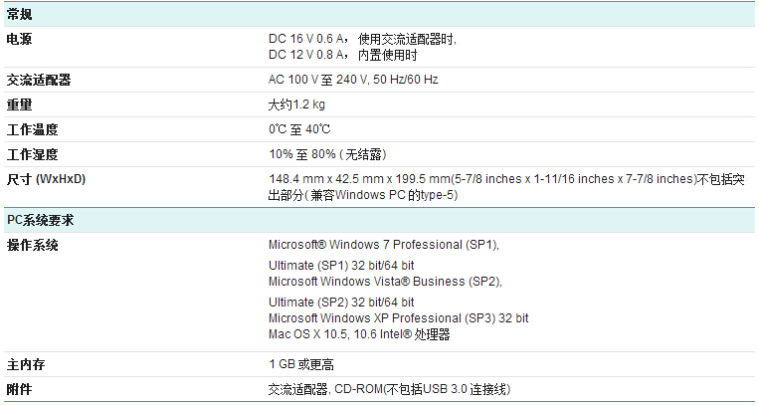The height and width of the screenshot is (405, 759).
Task: Select the 重量 row label
Action: pyautogui.click(x=19, y=104)
